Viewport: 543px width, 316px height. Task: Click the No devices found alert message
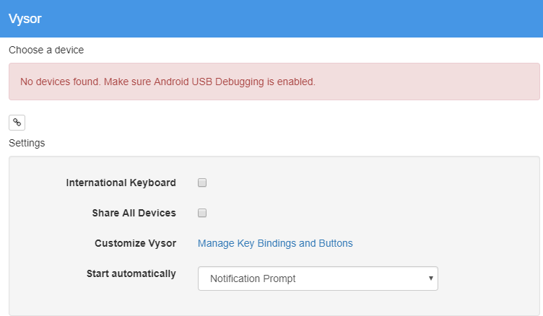[x=168, y=82]
